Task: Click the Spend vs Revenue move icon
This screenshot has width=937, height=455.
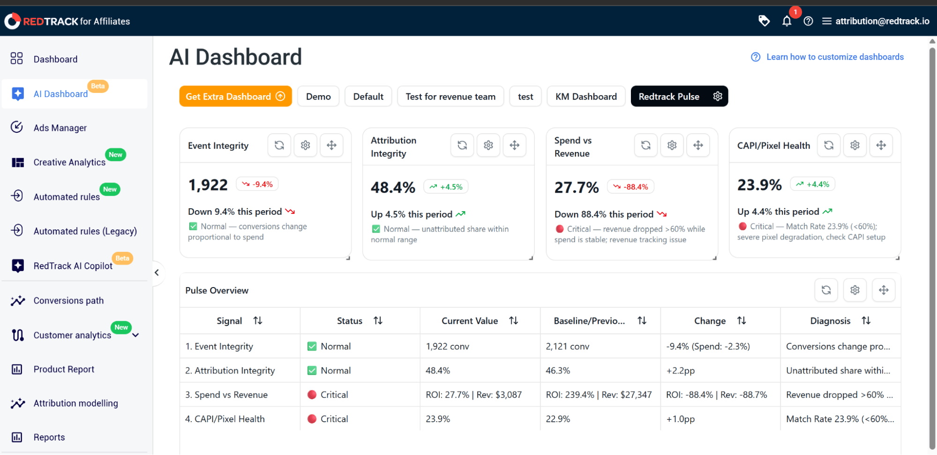Action: pos(698,145)
